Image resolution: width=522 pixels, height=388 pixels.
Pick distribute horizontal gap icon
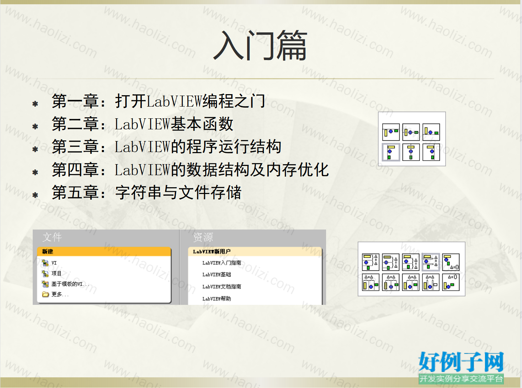[x=431, y=282]
